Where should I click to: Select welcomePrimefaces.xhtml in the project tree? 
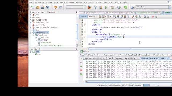pyautogui.click(x=52, y=45)
